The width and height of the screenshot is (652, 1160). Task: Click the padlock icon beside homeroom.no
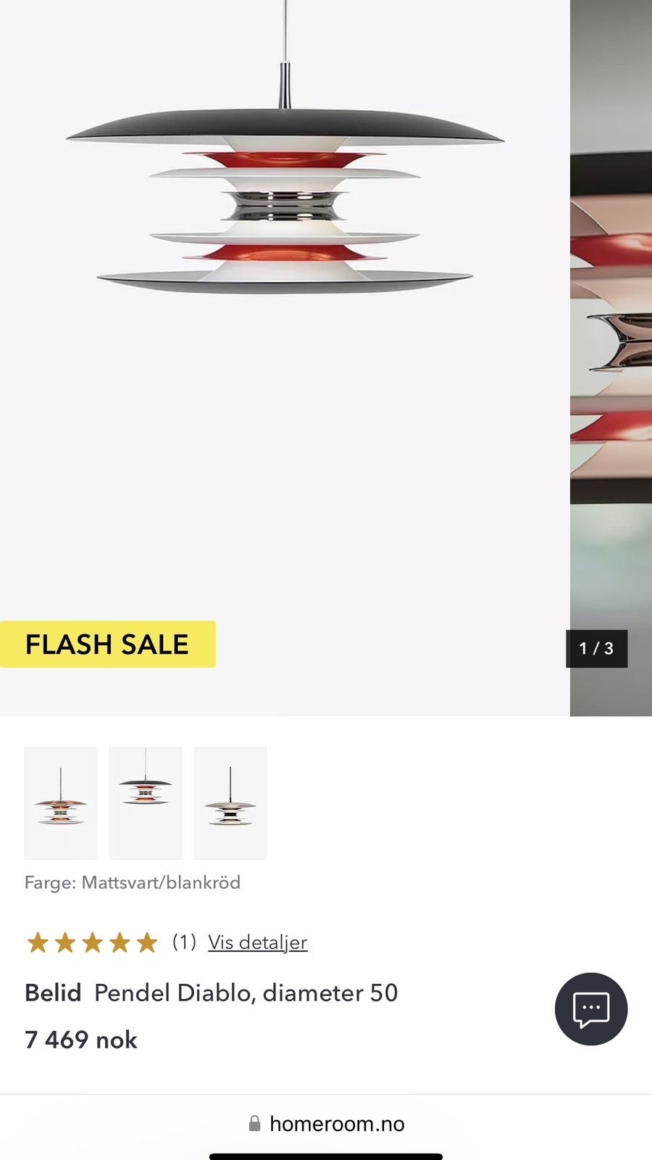coord(254,1124)
